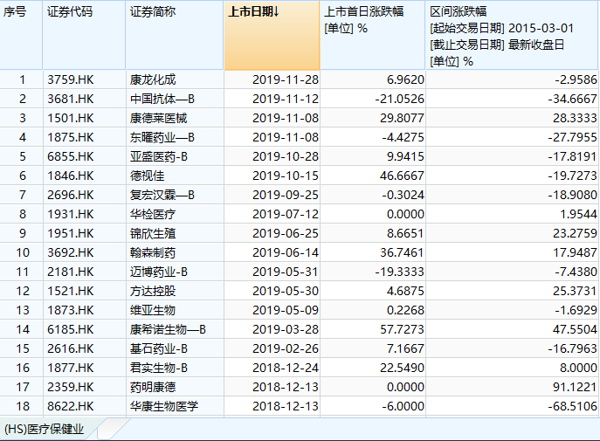Click the name 维亚生物
The width and height of the screenshot is (600, 441).
click(x=153, y=310)
